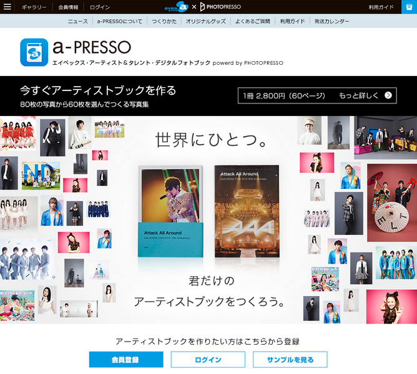
Task: Open 利用ガイド in black top bar
Action: tap(381, 7)
